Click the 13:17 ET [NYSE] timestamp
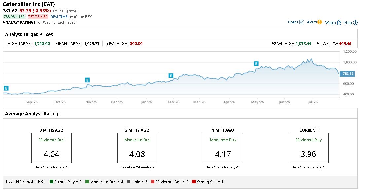This screenshot has height=190, width=365. point(65,11)
